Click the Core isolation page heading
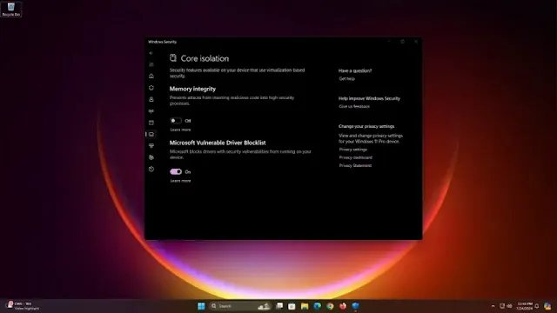The height and width of the screenshot is (313, 557). coord(205,58)
